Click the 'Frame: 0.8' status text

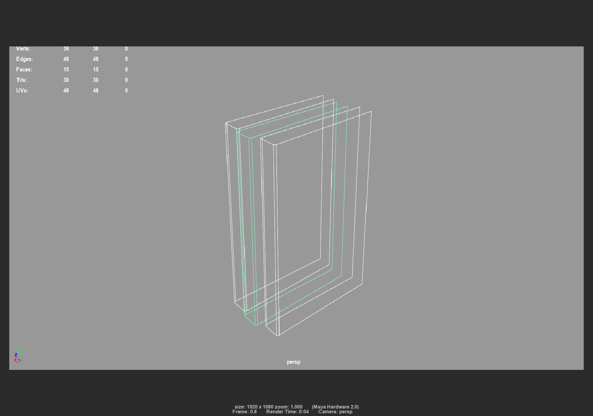point(244,412)
